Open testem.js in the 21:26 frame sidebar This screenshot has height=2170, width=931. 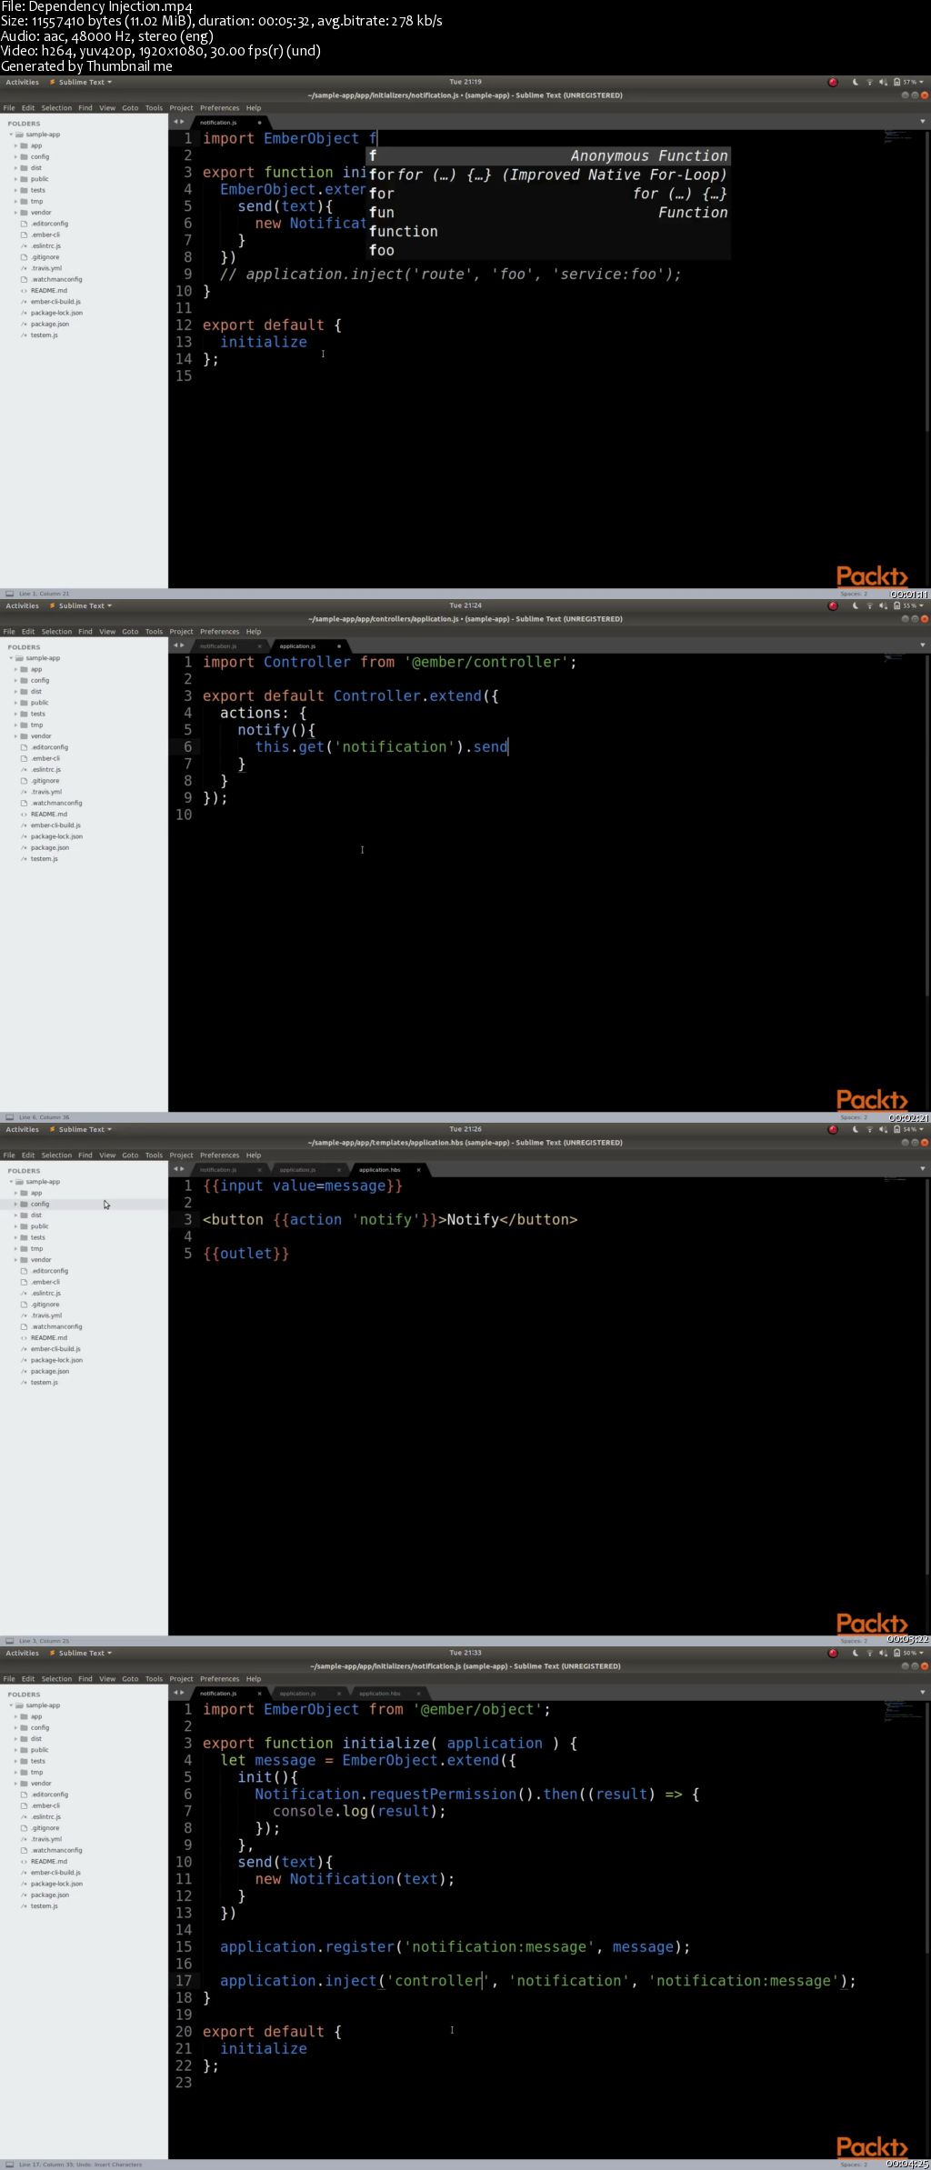click(x=44, y=1383)
